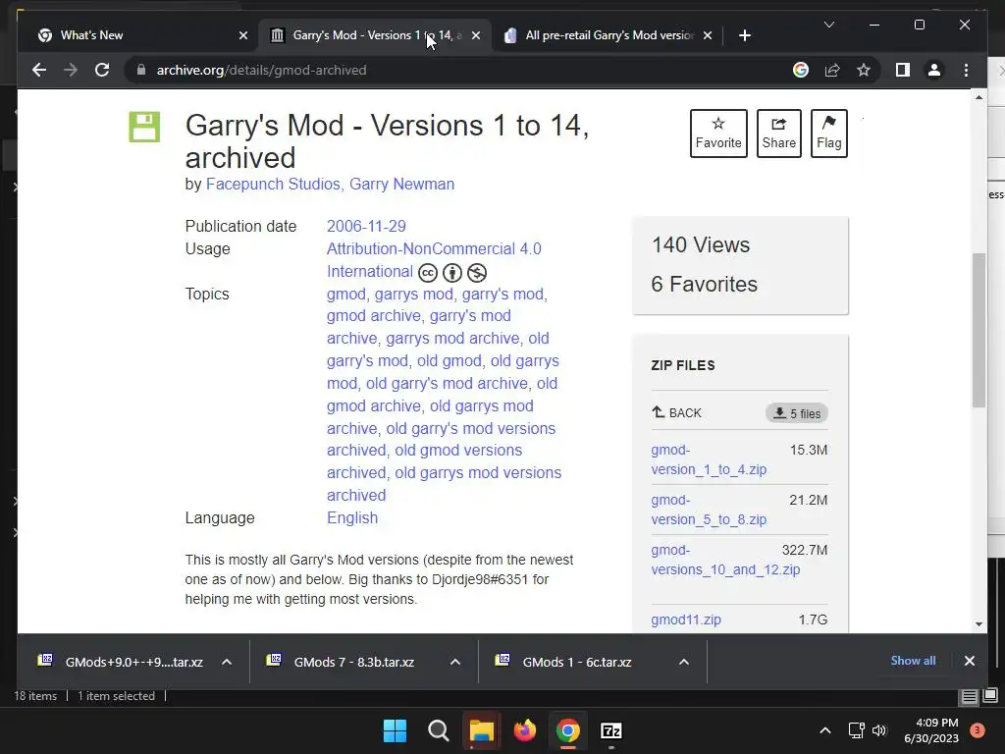This screenshot has height=754, width=1005.
Task: Click the page vertical scrollbar thumb
Action: coord(979,330)
